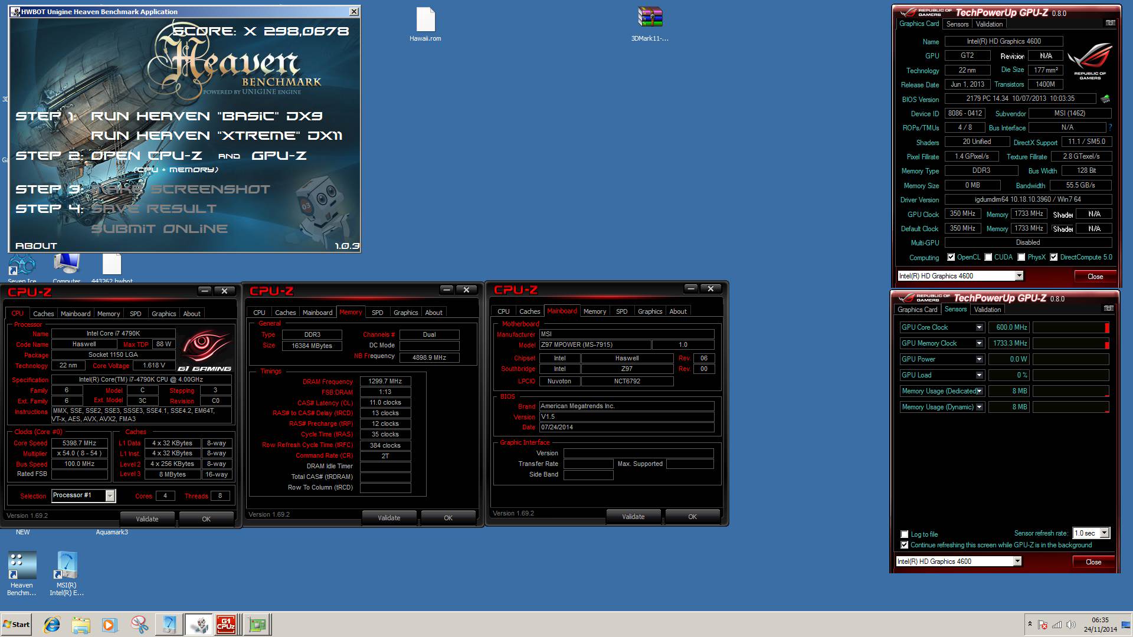1133x637 pixels.
Task: Toggle the PhysX checkbox in GPU-Z
Action: pyautogui.click(x=1021, y=257)
